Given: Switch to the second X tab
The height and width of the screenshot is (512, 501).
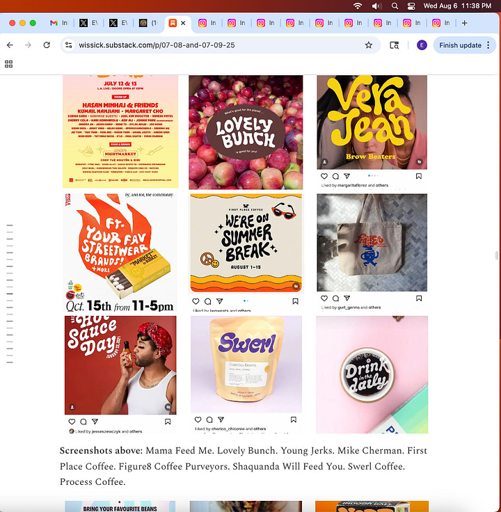Looking at the screenshot, I should [x=118, y=23].
